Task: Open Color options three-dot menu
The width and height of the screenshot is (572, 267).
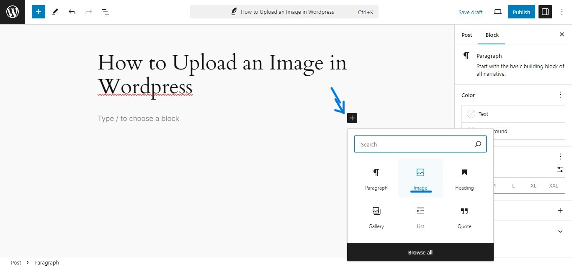Action: pos(560,95)
